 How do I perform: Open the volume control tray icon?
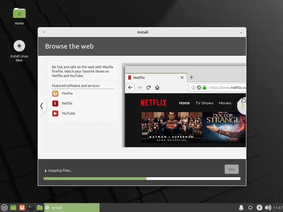(268, 208)
